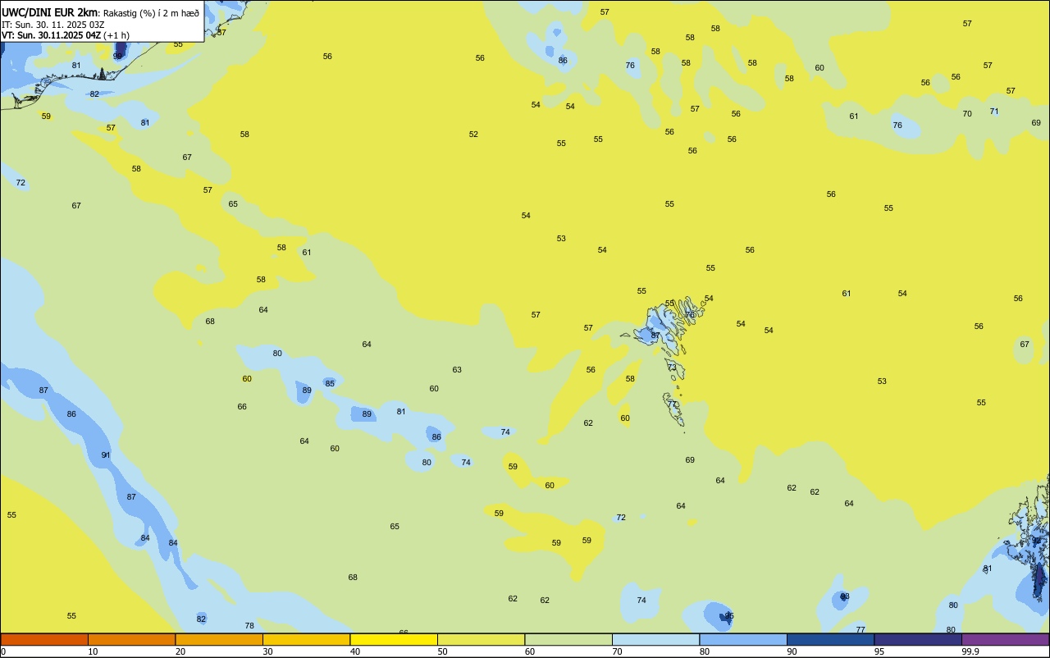1050x658 pixels.
Task: Click the legend tick label '20'
Action: tap(180, 651)
